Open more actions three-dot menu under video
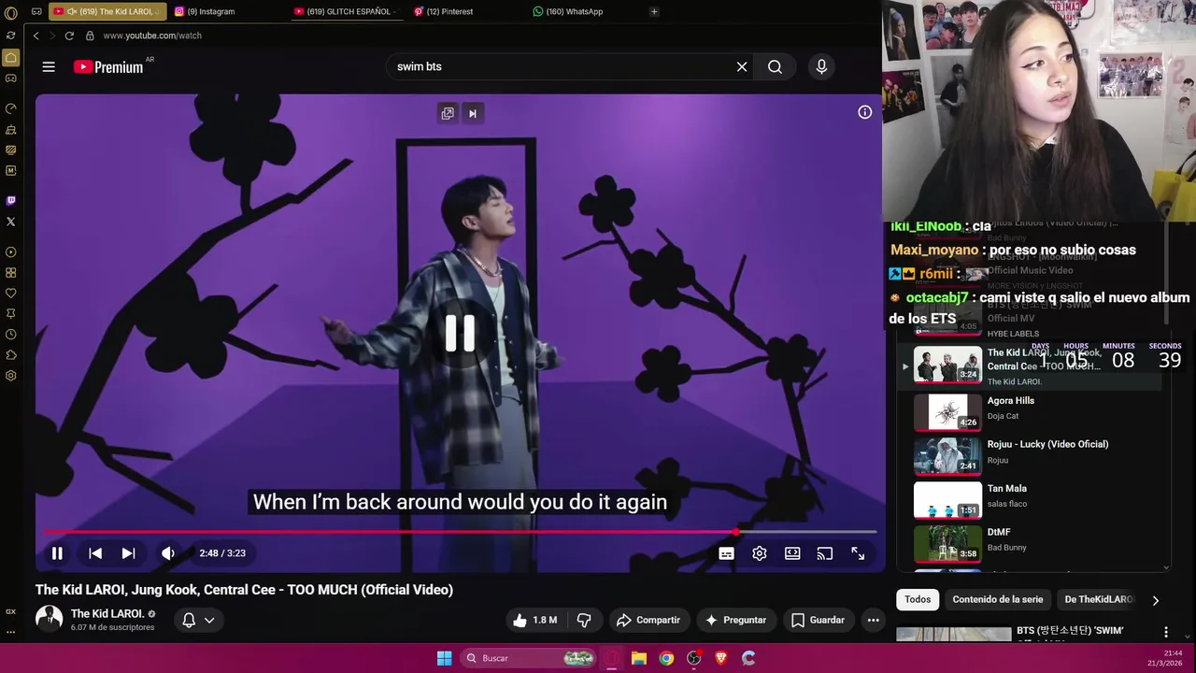Image resolution: width=1196 pixels, height=673 pixels. pos(873,620)
